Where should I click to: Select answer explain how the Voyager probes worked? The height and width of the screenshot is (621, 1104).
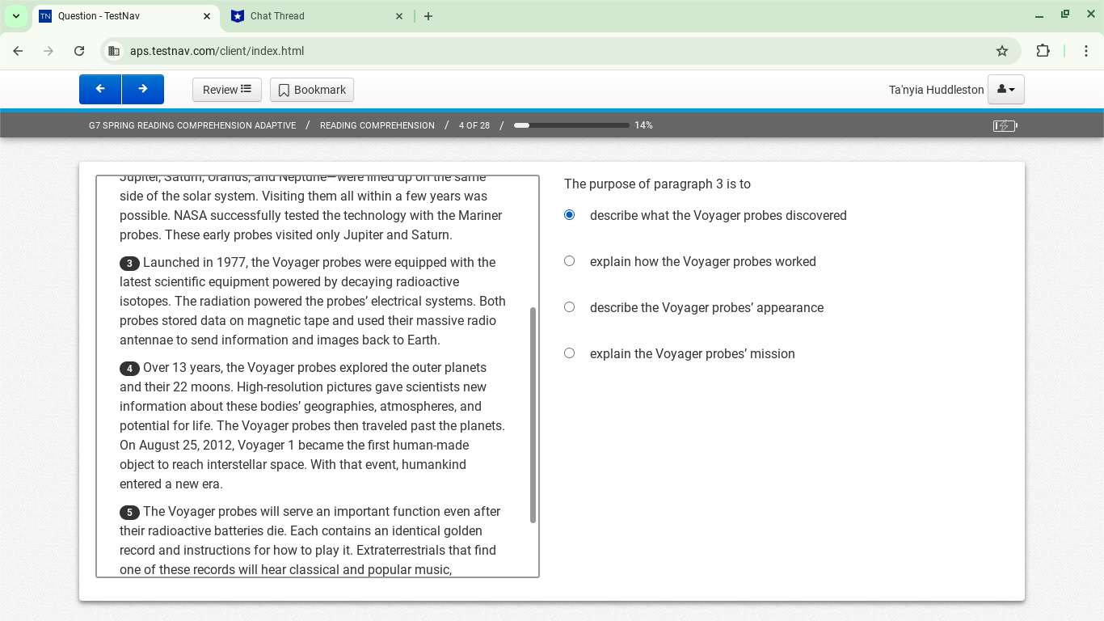569,260
